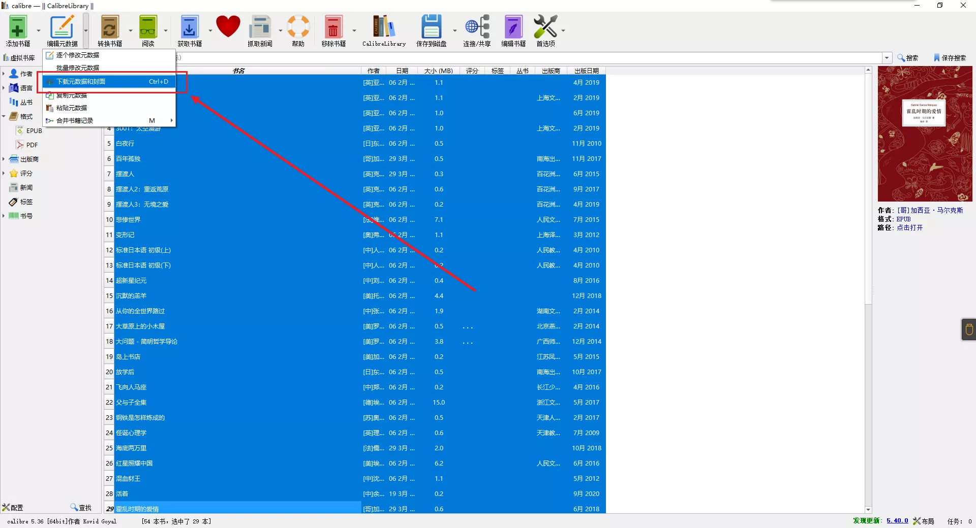
Task: Click the Read (阅读) glasses icon
Action: pyautogui.click(x=148, y=27)
